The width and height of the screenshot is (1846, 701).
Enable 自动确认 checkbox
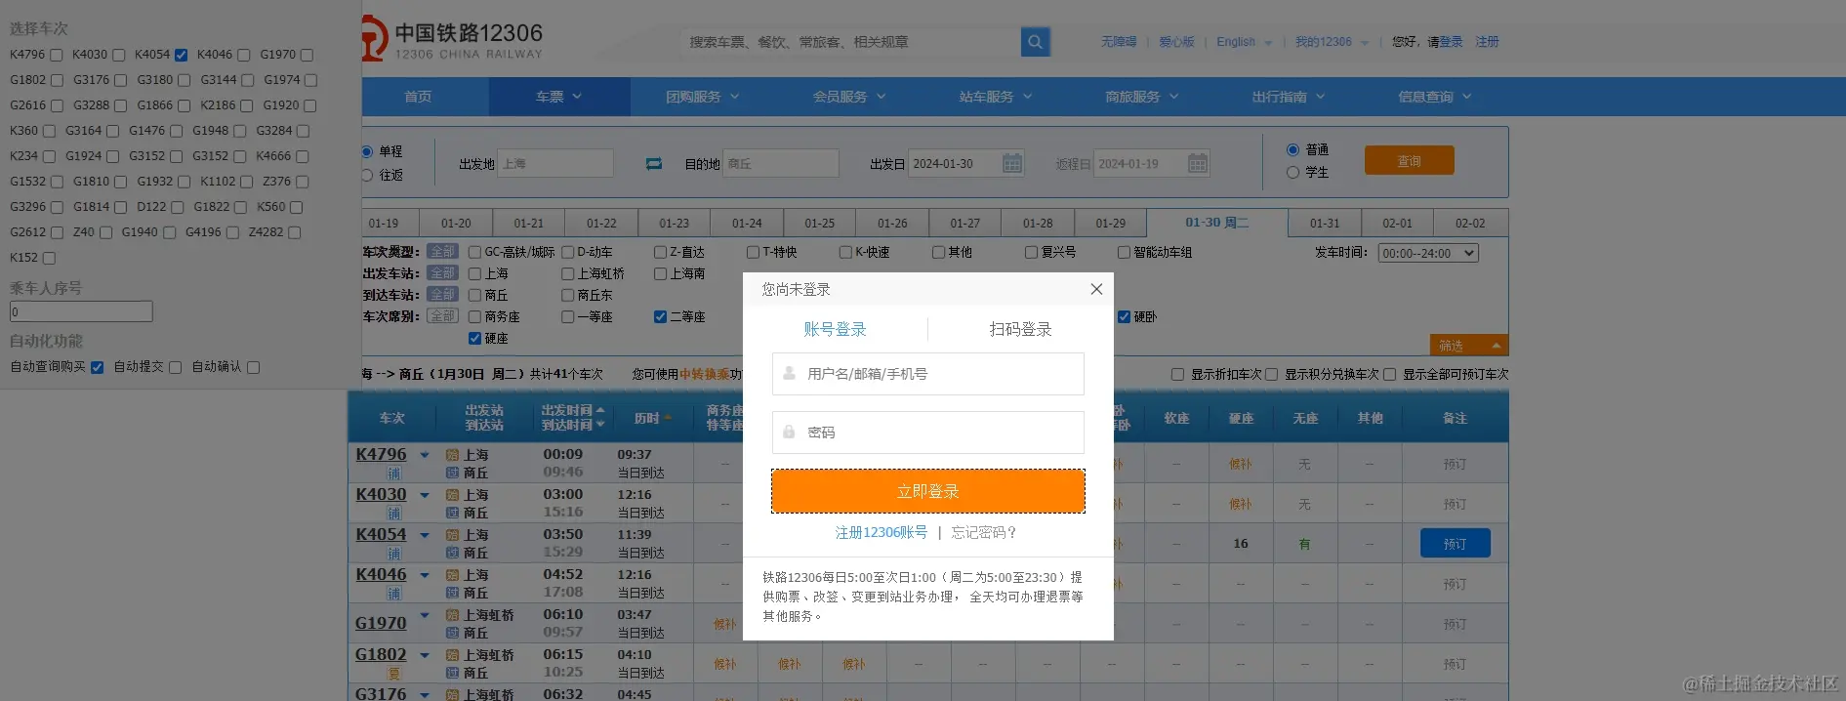pyautogui.click(x=253, y=367)
